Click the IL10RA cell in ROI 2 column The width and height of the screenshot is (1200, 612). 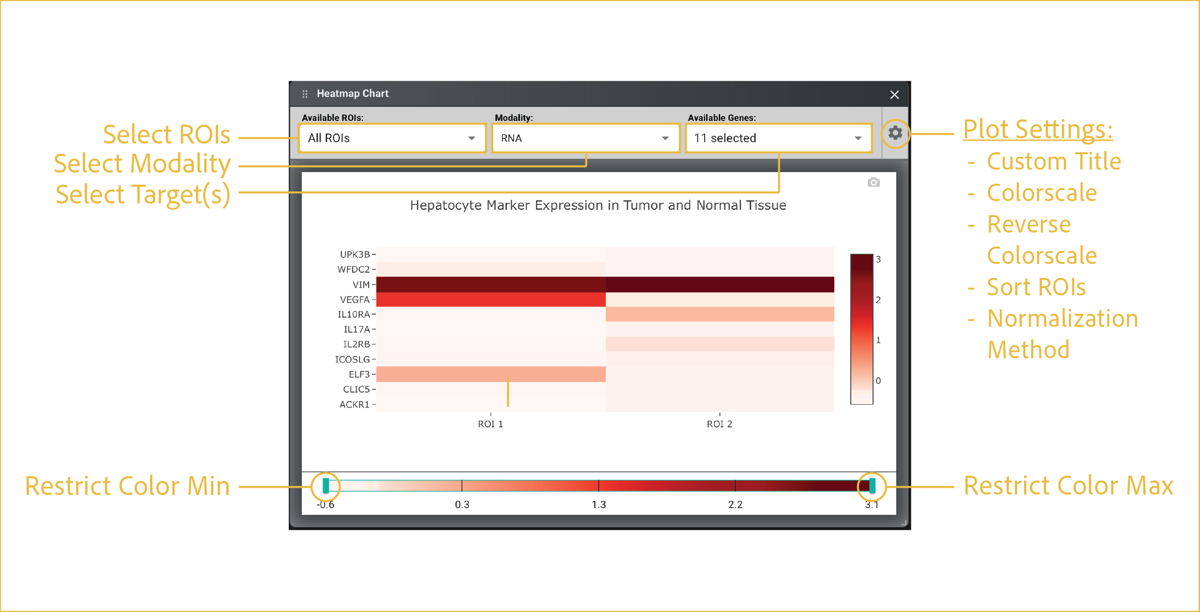(x=720, y=315)
